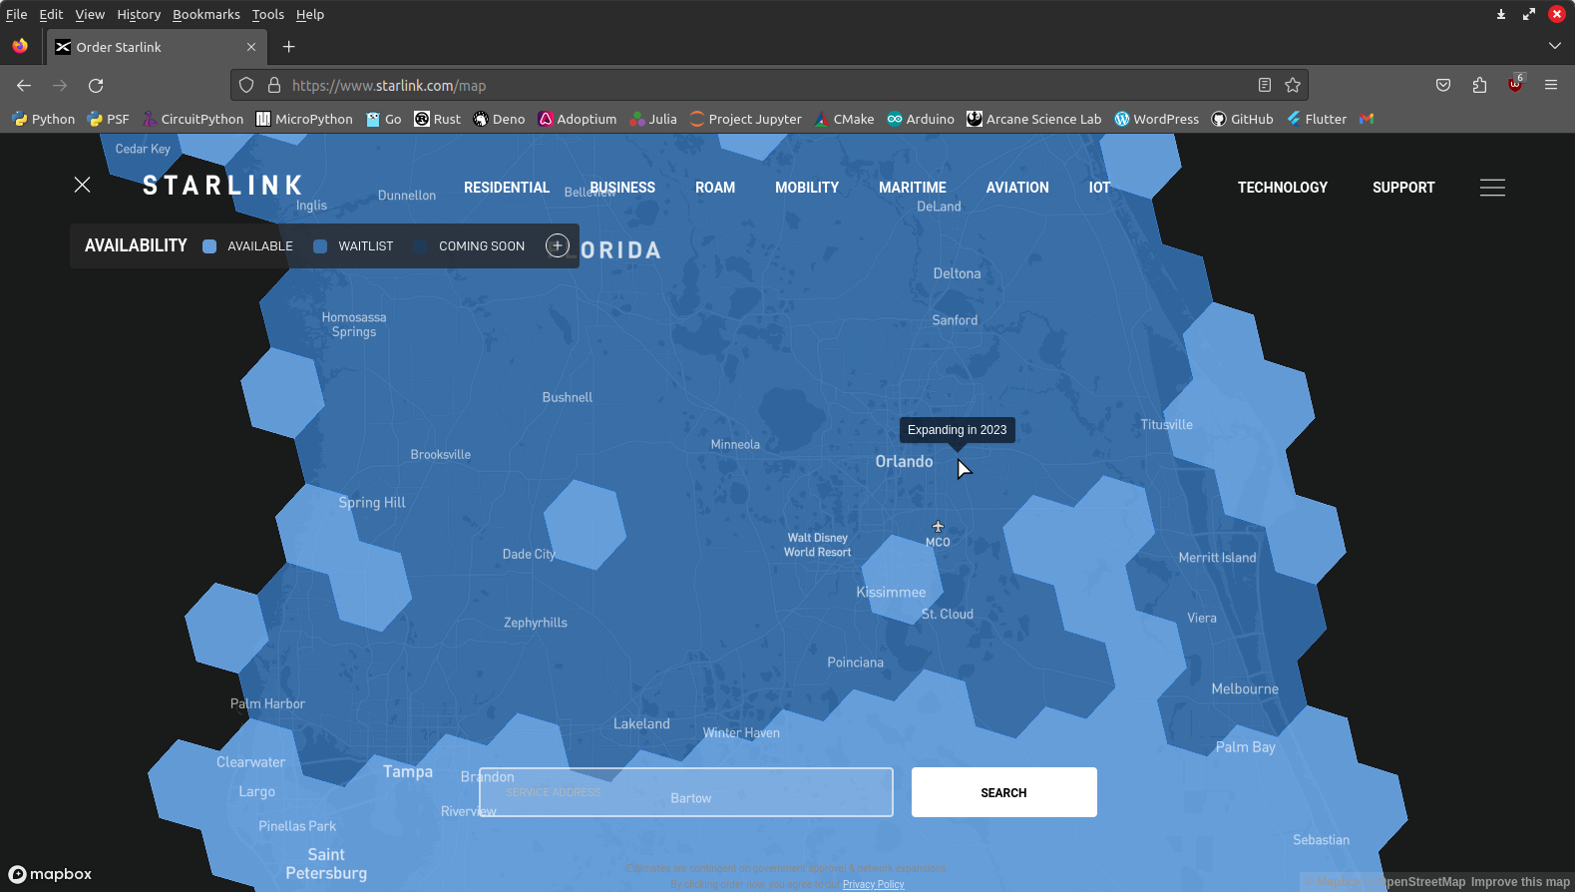Close the Starlink map overlay with X icon
The height and width of the screenshot is (892, 1575).
coord(83,185)
